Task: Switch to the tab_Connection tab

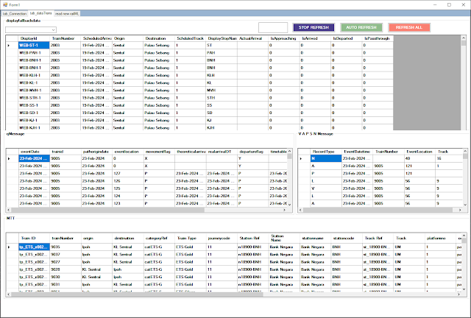Action: (x=15, y=13)
